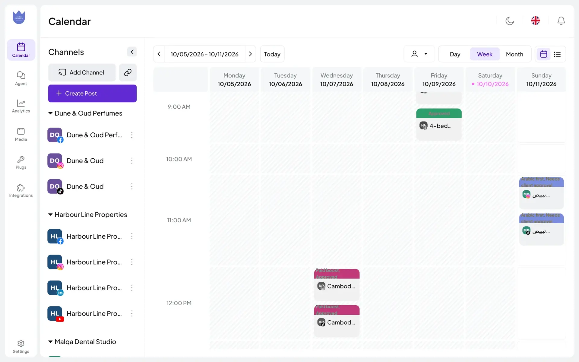The width and height of the screenshot is (579, 362).
Task: Go to Media library in sidebar
Action: point(21,134)
